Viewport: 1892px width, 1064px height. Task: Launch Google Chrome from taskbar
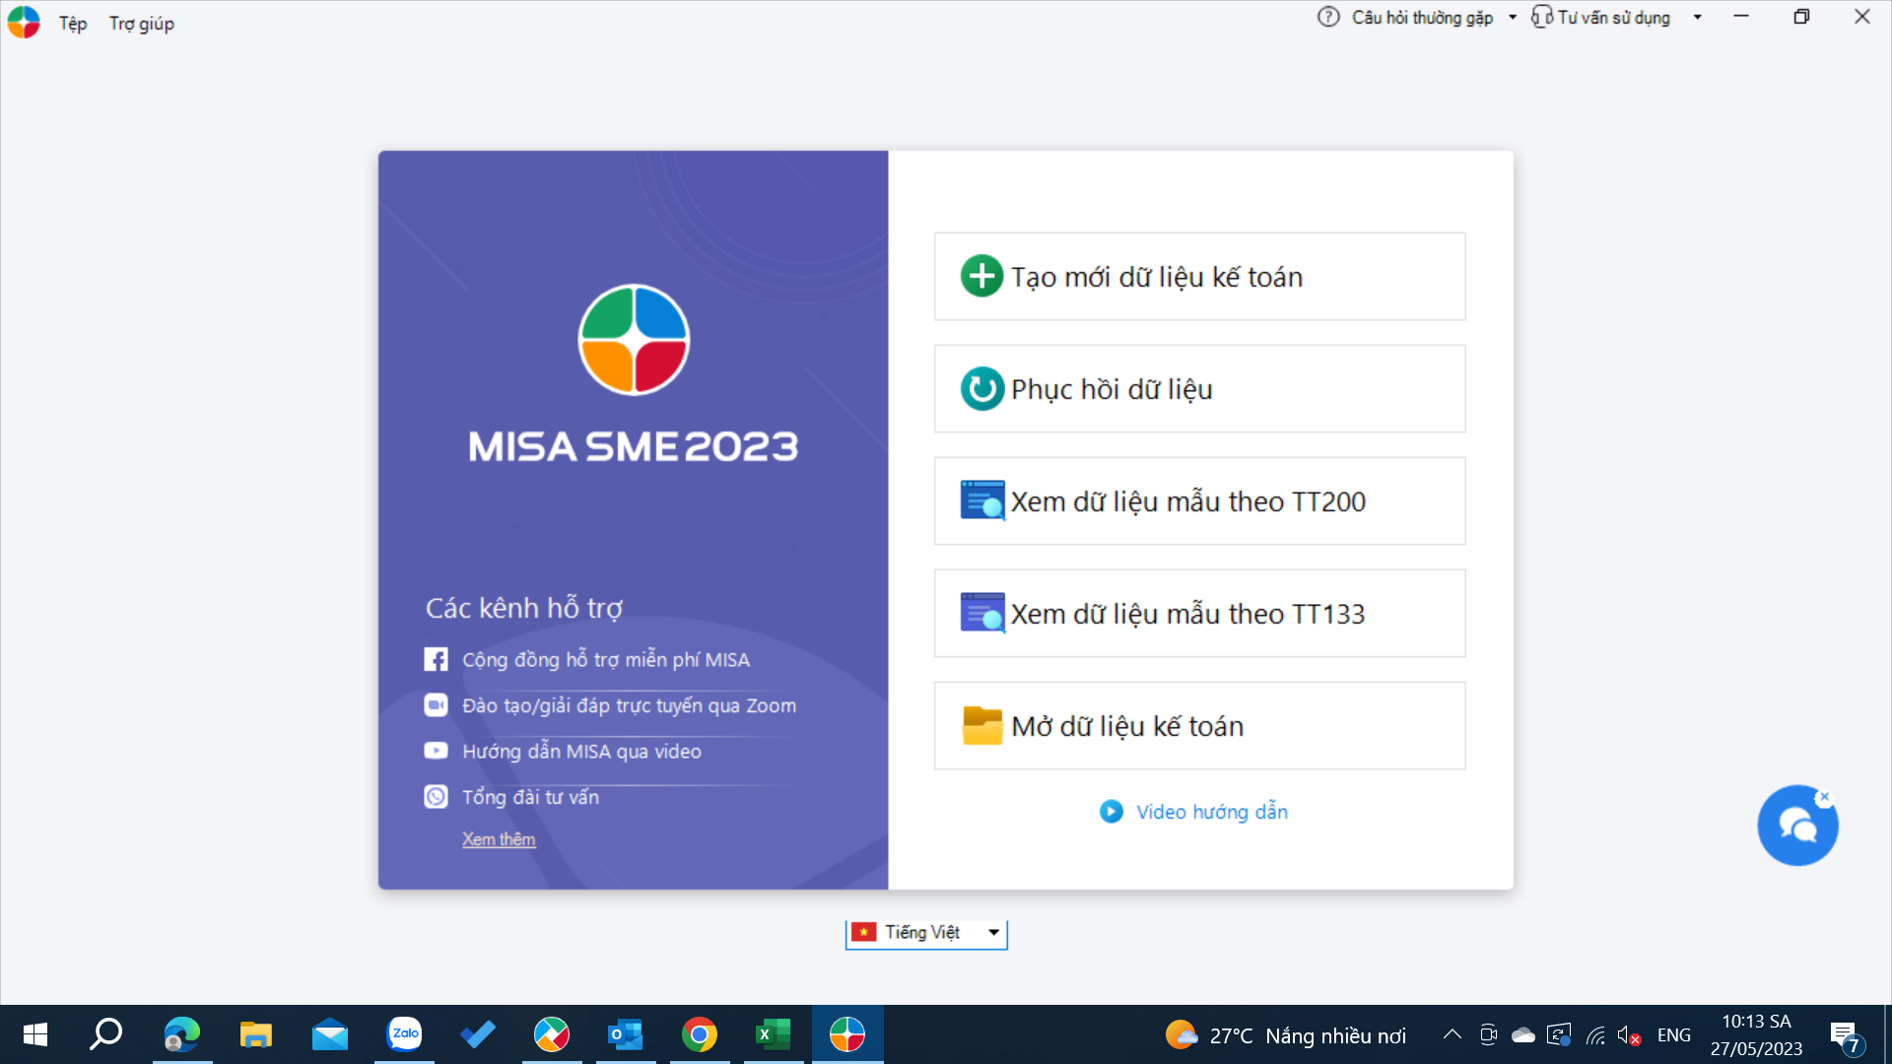tap(700, 1034)
